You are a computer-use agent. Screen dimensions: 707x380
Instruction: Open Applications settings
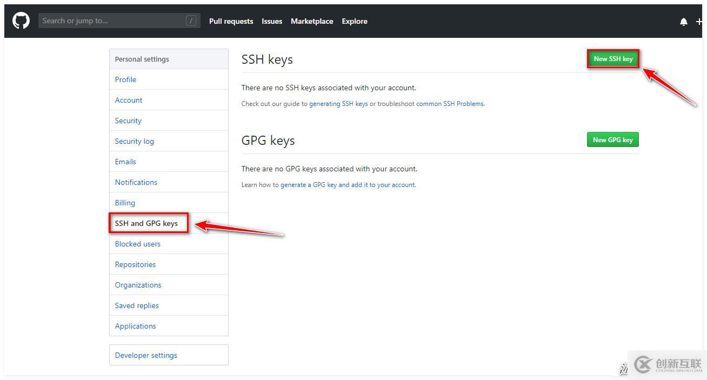[169, 326]
